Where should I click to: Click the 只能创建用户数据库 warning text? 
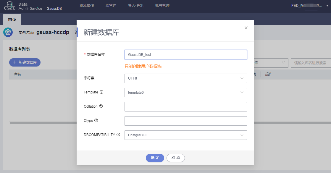pos(143,66)
